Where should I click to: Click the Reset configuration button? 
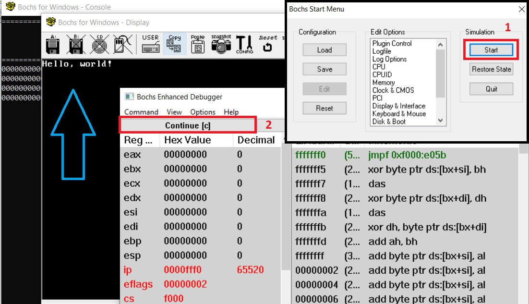coord(325,109)
